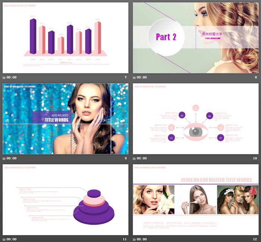Click the 00:00 timing under slide 9
Screen dimensions: 261x242
pyautogui.click(x=12, y=158)
